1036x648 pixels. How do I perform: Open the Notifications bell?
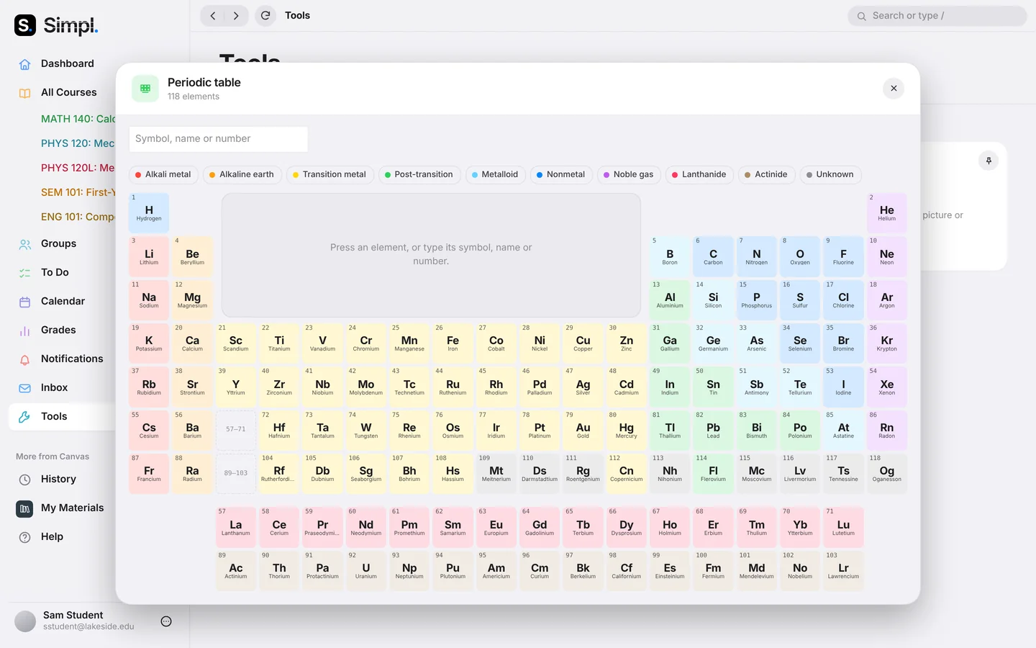[x=24, y=359]
